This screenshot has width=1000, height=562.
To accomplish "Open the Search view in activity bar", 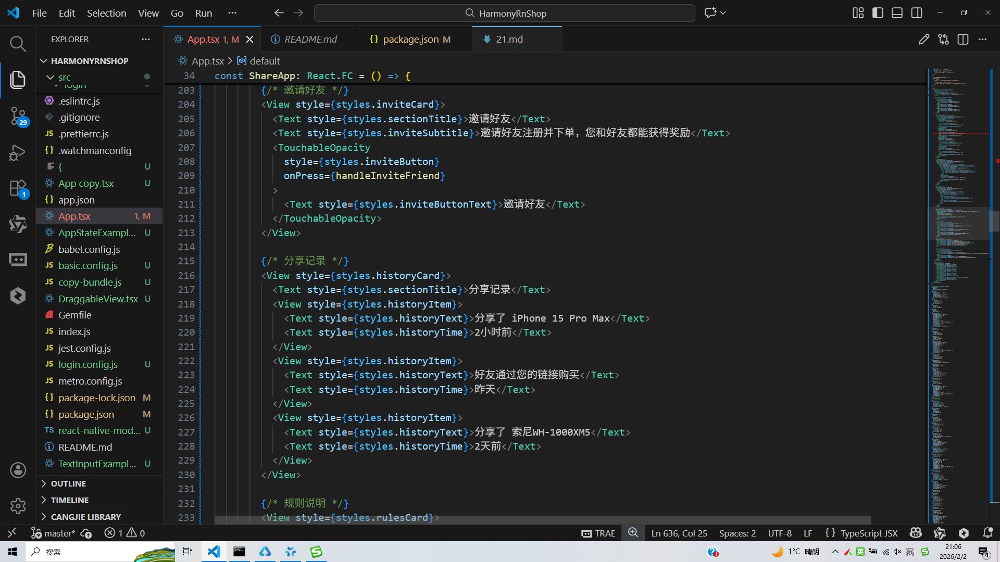I will coord(18,44).
